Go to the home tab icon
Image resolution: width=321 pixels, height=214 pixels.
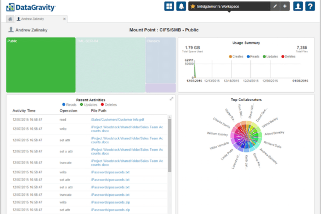tap(10, 19)
